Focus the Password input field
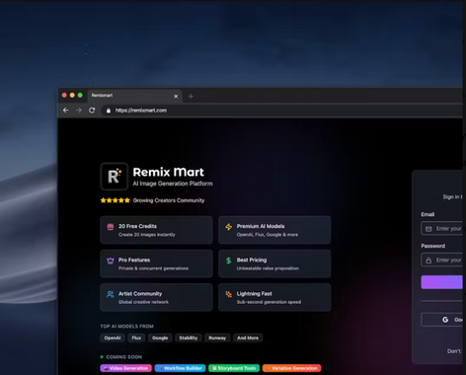 [441, 260]
